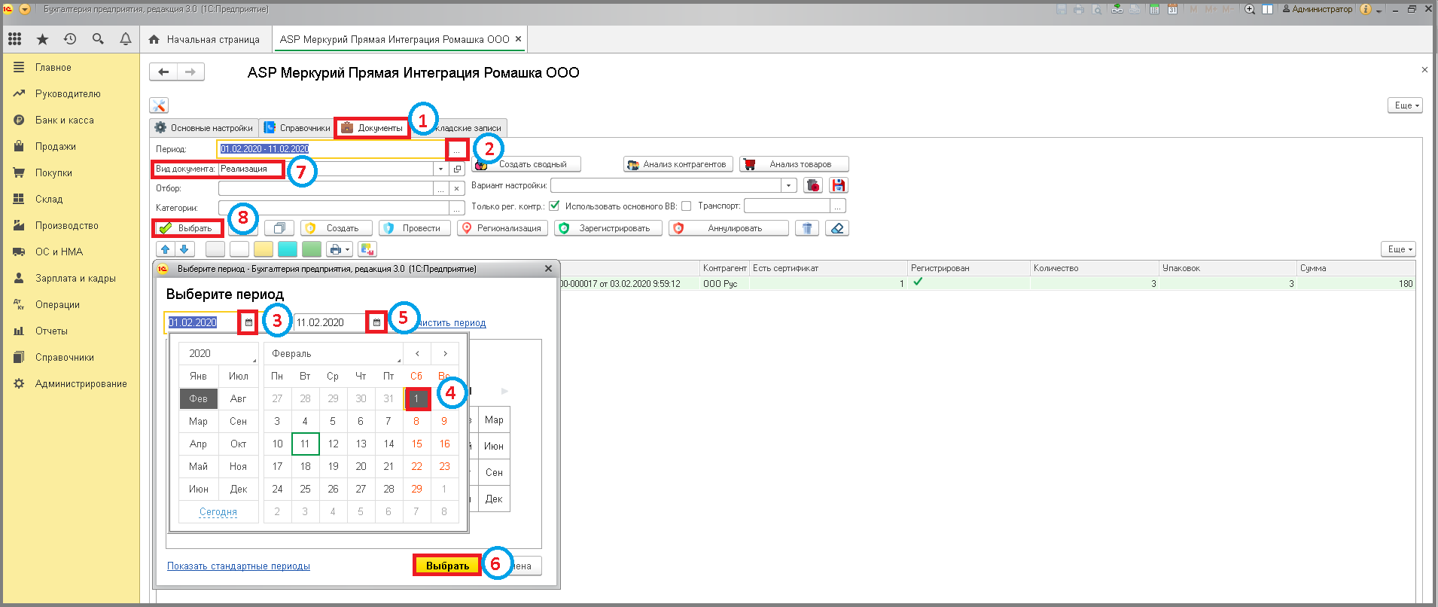Click the colored blocks icon after print
Viewport: 1438px width, 607px height.
[x=367, y=249]
